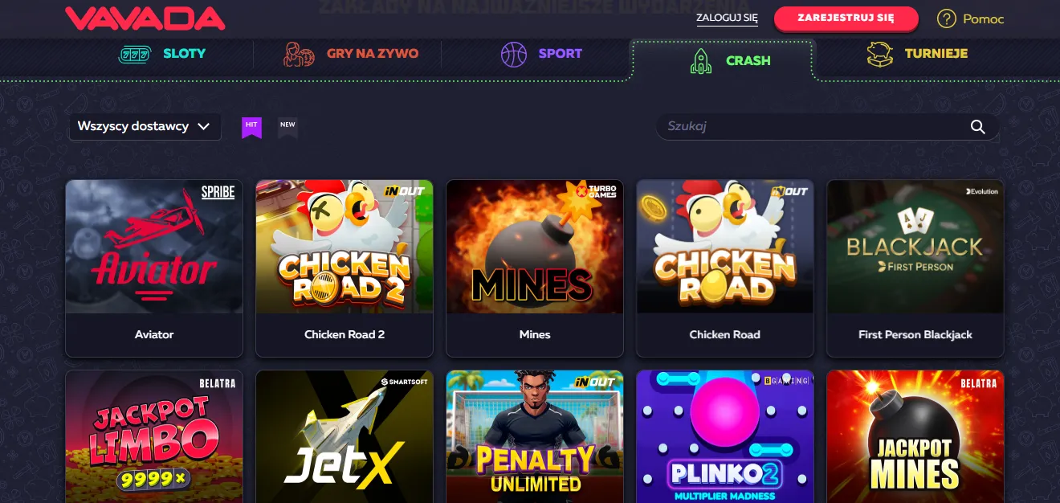
Task: Click the slot machine icon beside Sloty
Action: pyautogui.click(x=135, y=54)
